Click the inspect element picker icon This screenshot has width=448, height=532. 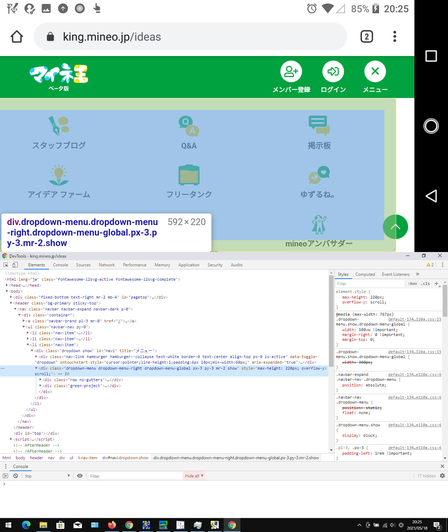(x=6, y=265)
